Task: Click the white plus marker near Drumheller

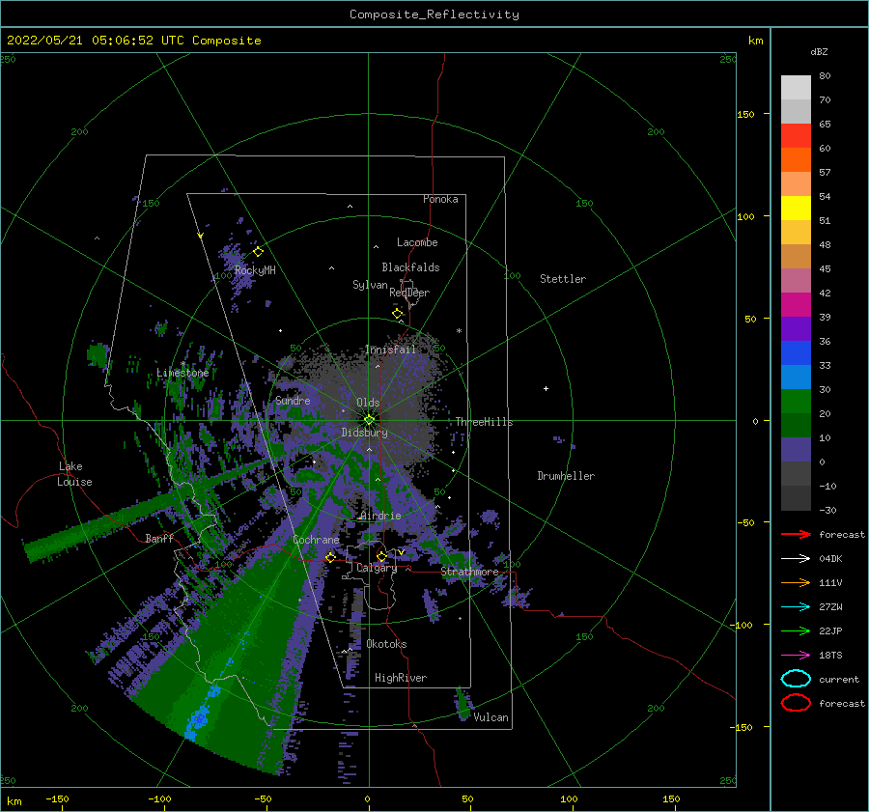Action: (x=546, y=388)
